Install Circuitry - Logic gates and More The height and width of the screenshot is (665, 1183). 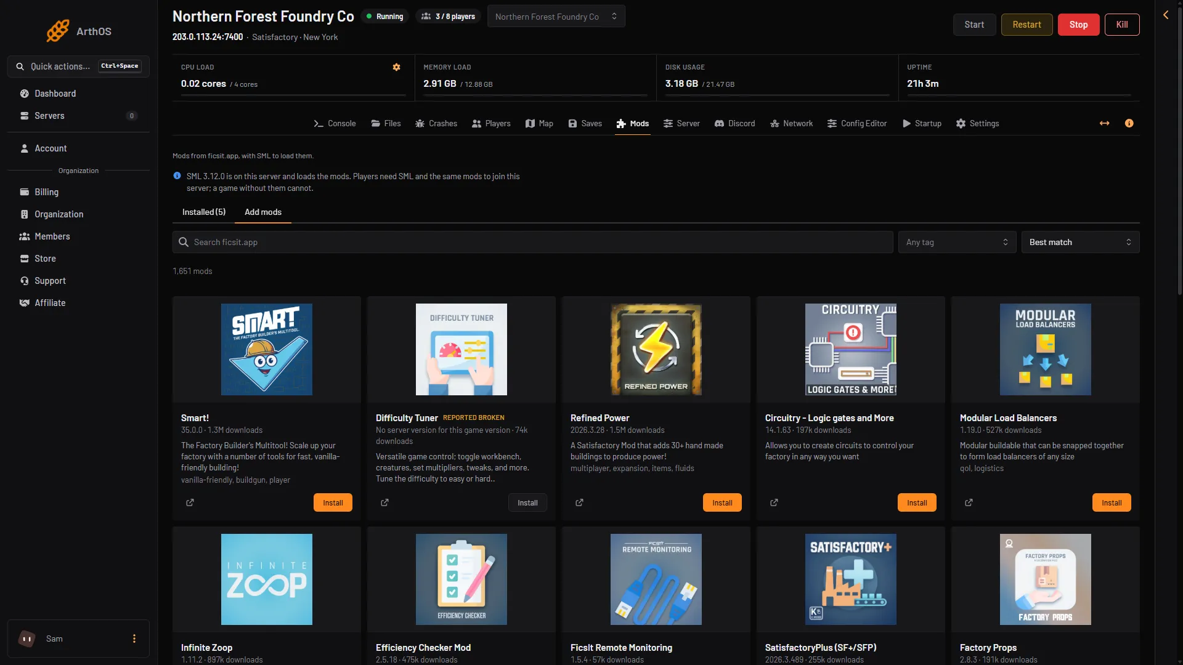click(x=917, y=502)
